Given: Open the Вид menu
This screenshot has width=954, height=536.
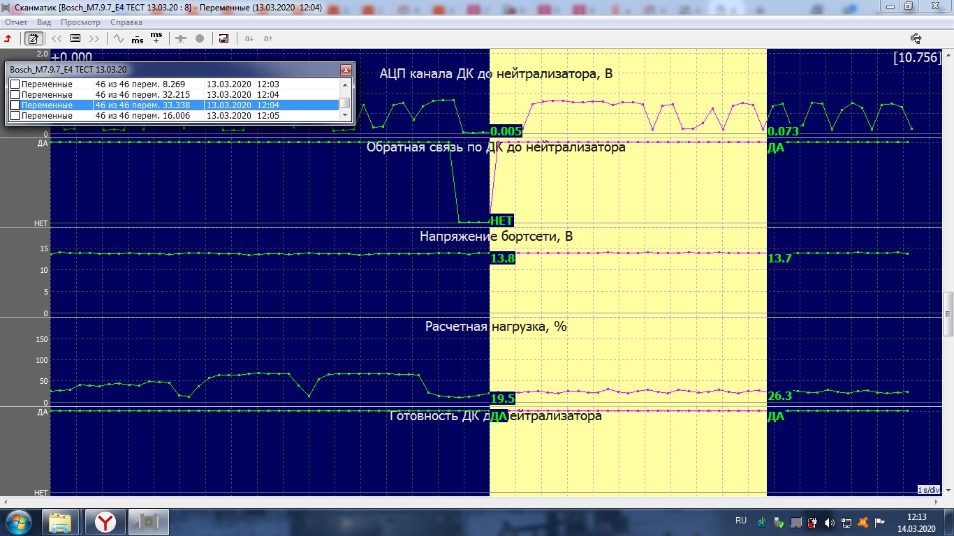Looking at the screenshot, I should [x=44, y=22].
